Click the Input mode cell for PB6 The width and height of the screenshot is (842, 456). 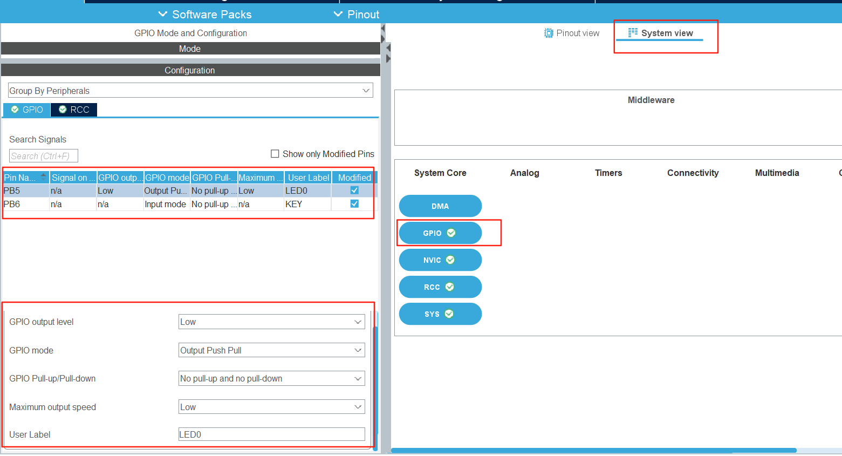[167, 204]
